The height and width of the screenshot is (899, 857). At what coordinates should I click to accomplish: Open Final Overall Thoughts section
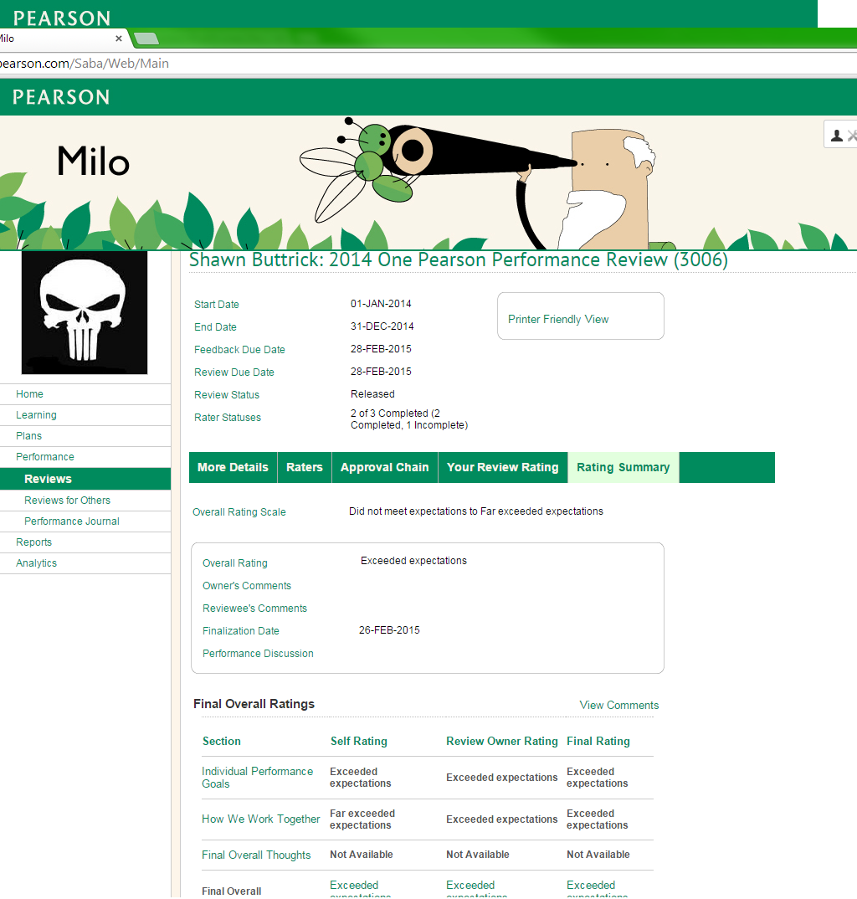(x=256, y=855)
